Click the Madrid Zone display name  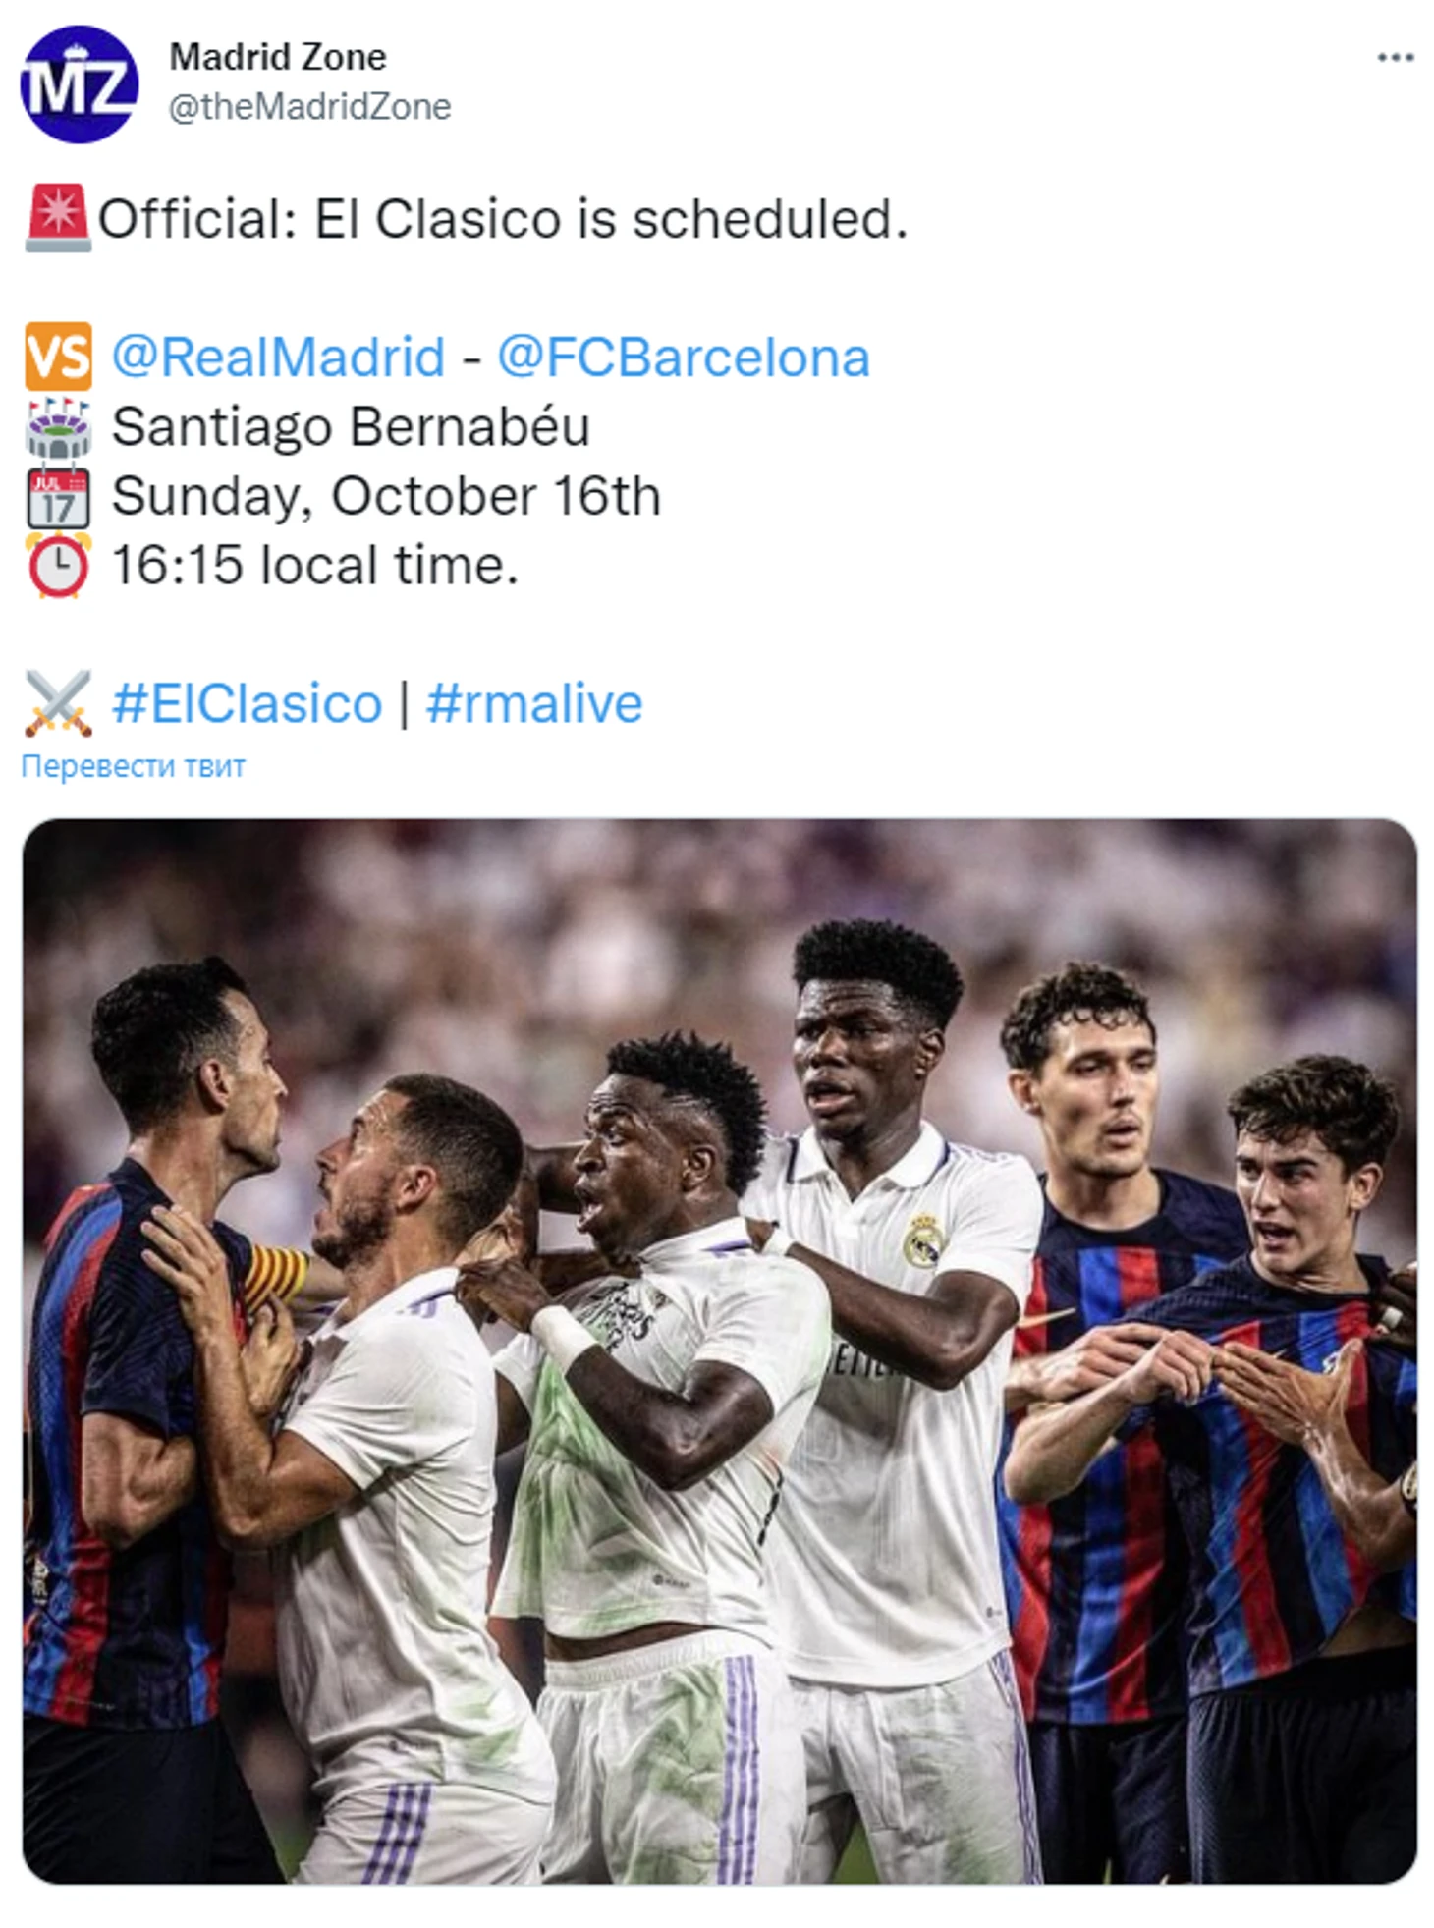click(278, 57)
